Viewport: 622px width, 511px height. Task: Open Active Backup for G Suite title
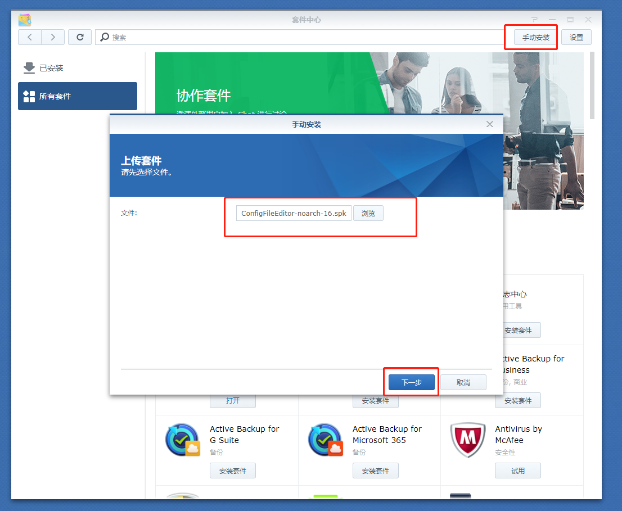point(244,435)
